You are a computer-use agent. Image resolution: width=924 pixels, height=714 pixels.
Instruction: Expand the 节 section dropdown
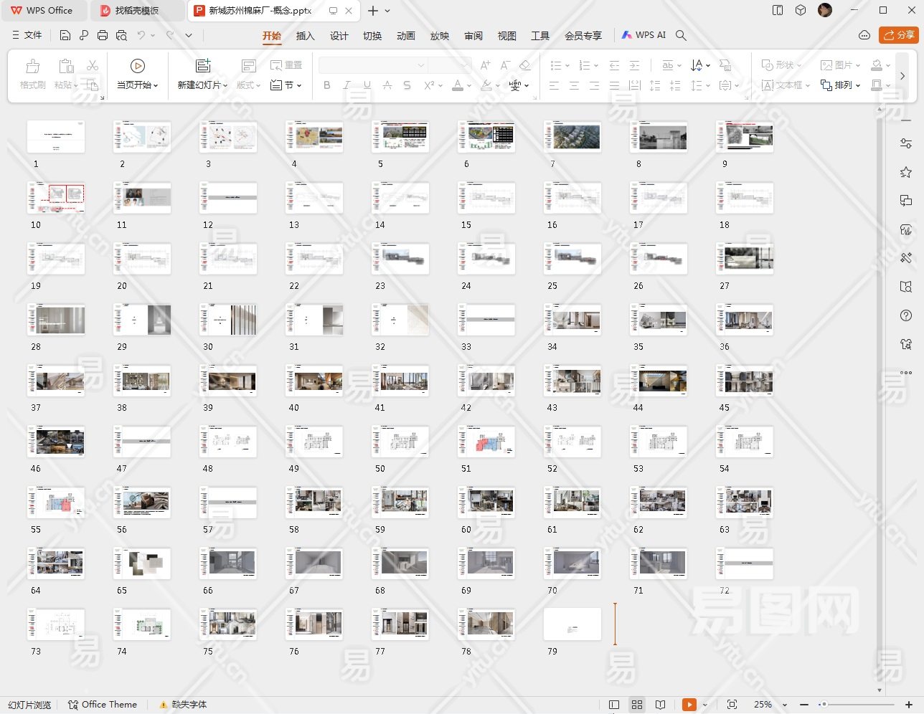coord(286,85)
